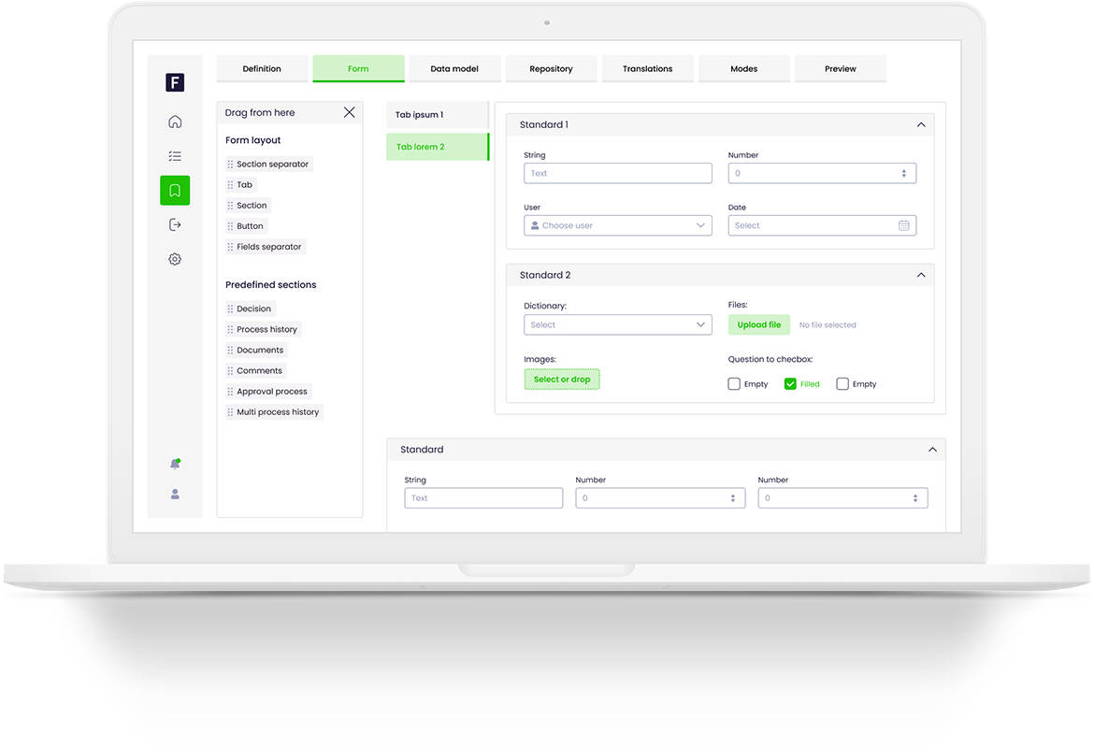This screenshot has height=746, width=1094.
Task: Tick the last Empty checkbox
Action: pyautogui.click(x=842, y=384)
